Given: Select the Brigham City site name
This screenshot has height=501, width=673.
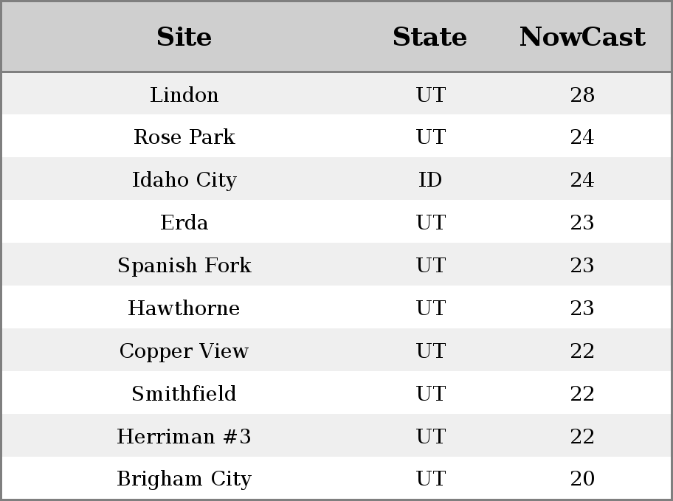Looking at the screenshot, I should point(184,479).
